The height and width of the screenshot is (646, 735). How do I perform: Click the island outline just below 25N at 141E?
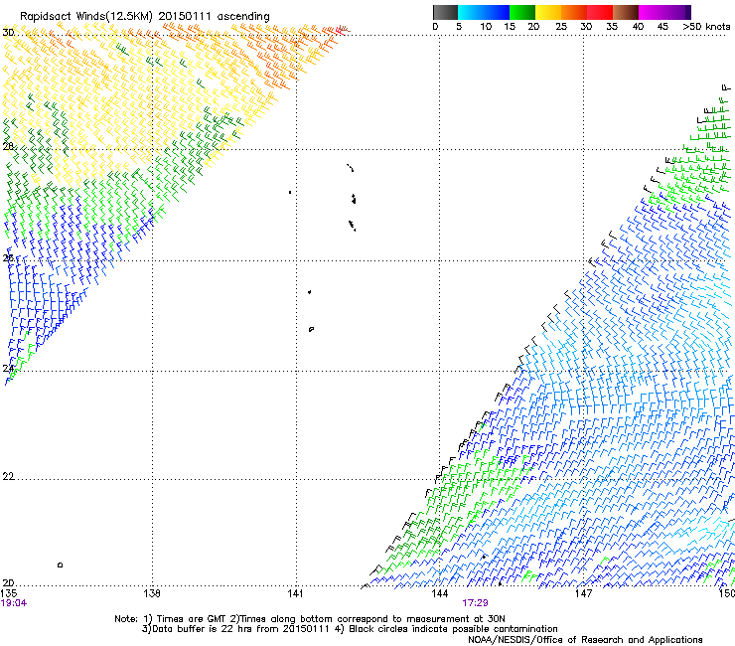point(311,329)
